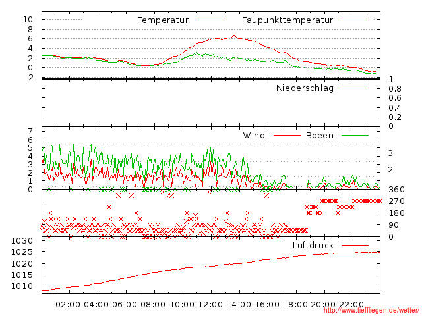Click the Niederschlag legend label
The image size is (422, 316).
305,88
